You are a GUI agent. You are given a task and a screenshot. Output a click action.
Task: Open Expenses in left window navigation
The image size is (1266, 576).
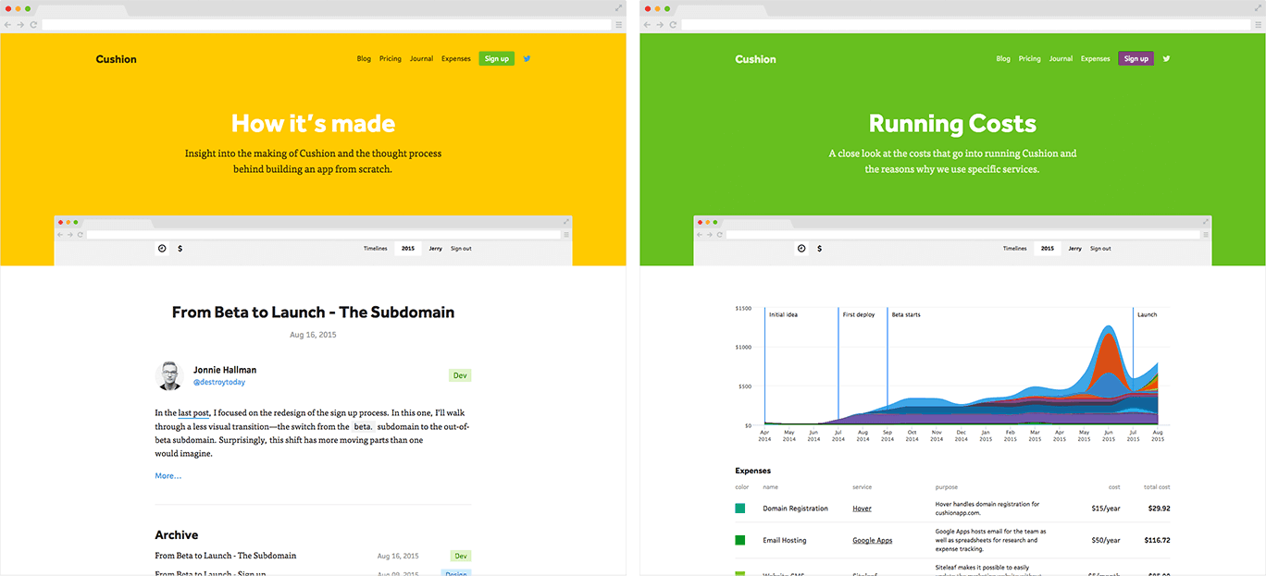456,58
